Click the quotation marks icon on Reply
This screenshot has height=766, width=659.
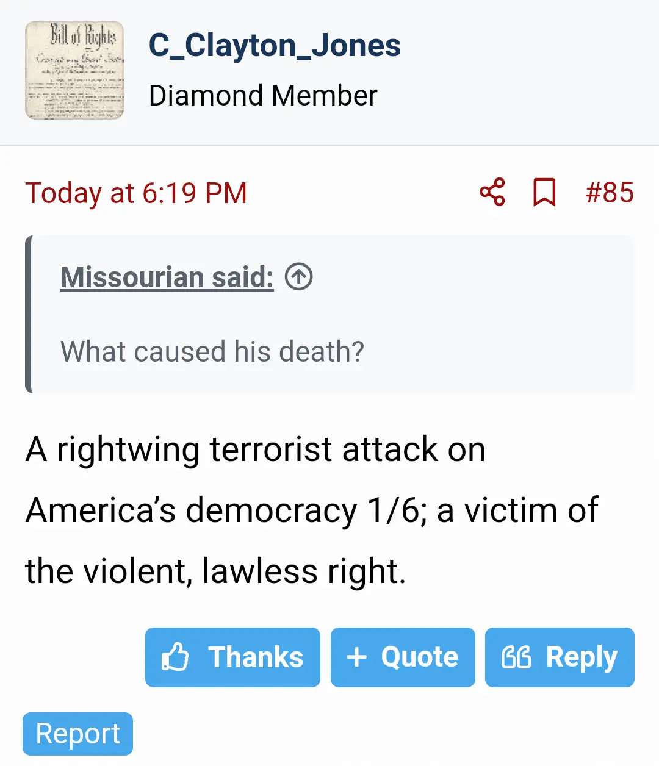tap(516, 657)
